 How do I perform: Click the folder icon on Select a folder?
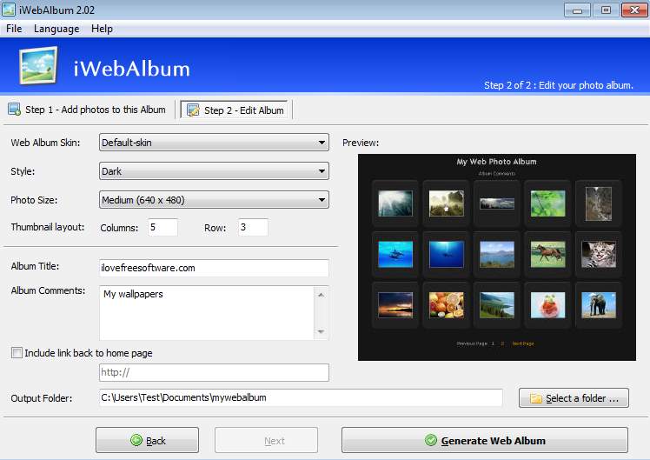tap(535, 398)
